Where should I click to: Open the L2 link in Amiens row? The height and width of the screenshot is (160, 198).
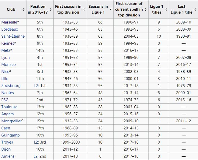(36, 156)
